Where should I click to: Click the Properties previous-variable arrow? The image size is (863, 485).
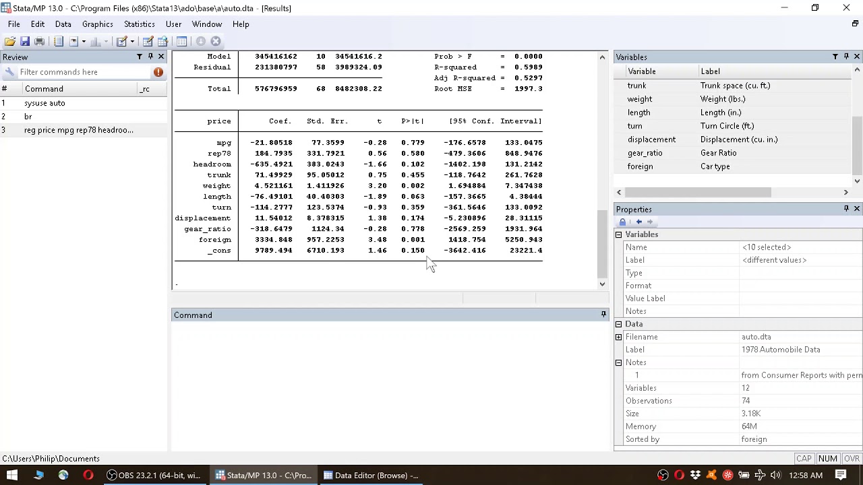638,222
